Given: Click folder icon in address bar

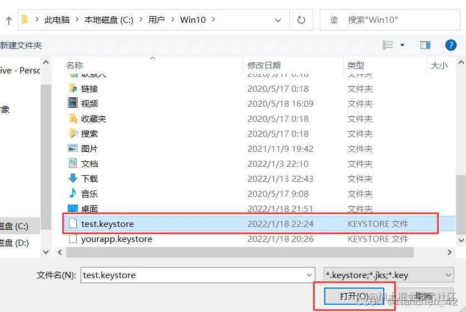Looking at the screenshot, I should pyautogui.click(x=25, y=19).
